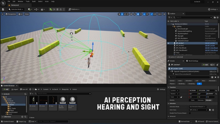Screen dimensions: 220x124
Task: Click the Play in editor button
Action: [51, 9]
